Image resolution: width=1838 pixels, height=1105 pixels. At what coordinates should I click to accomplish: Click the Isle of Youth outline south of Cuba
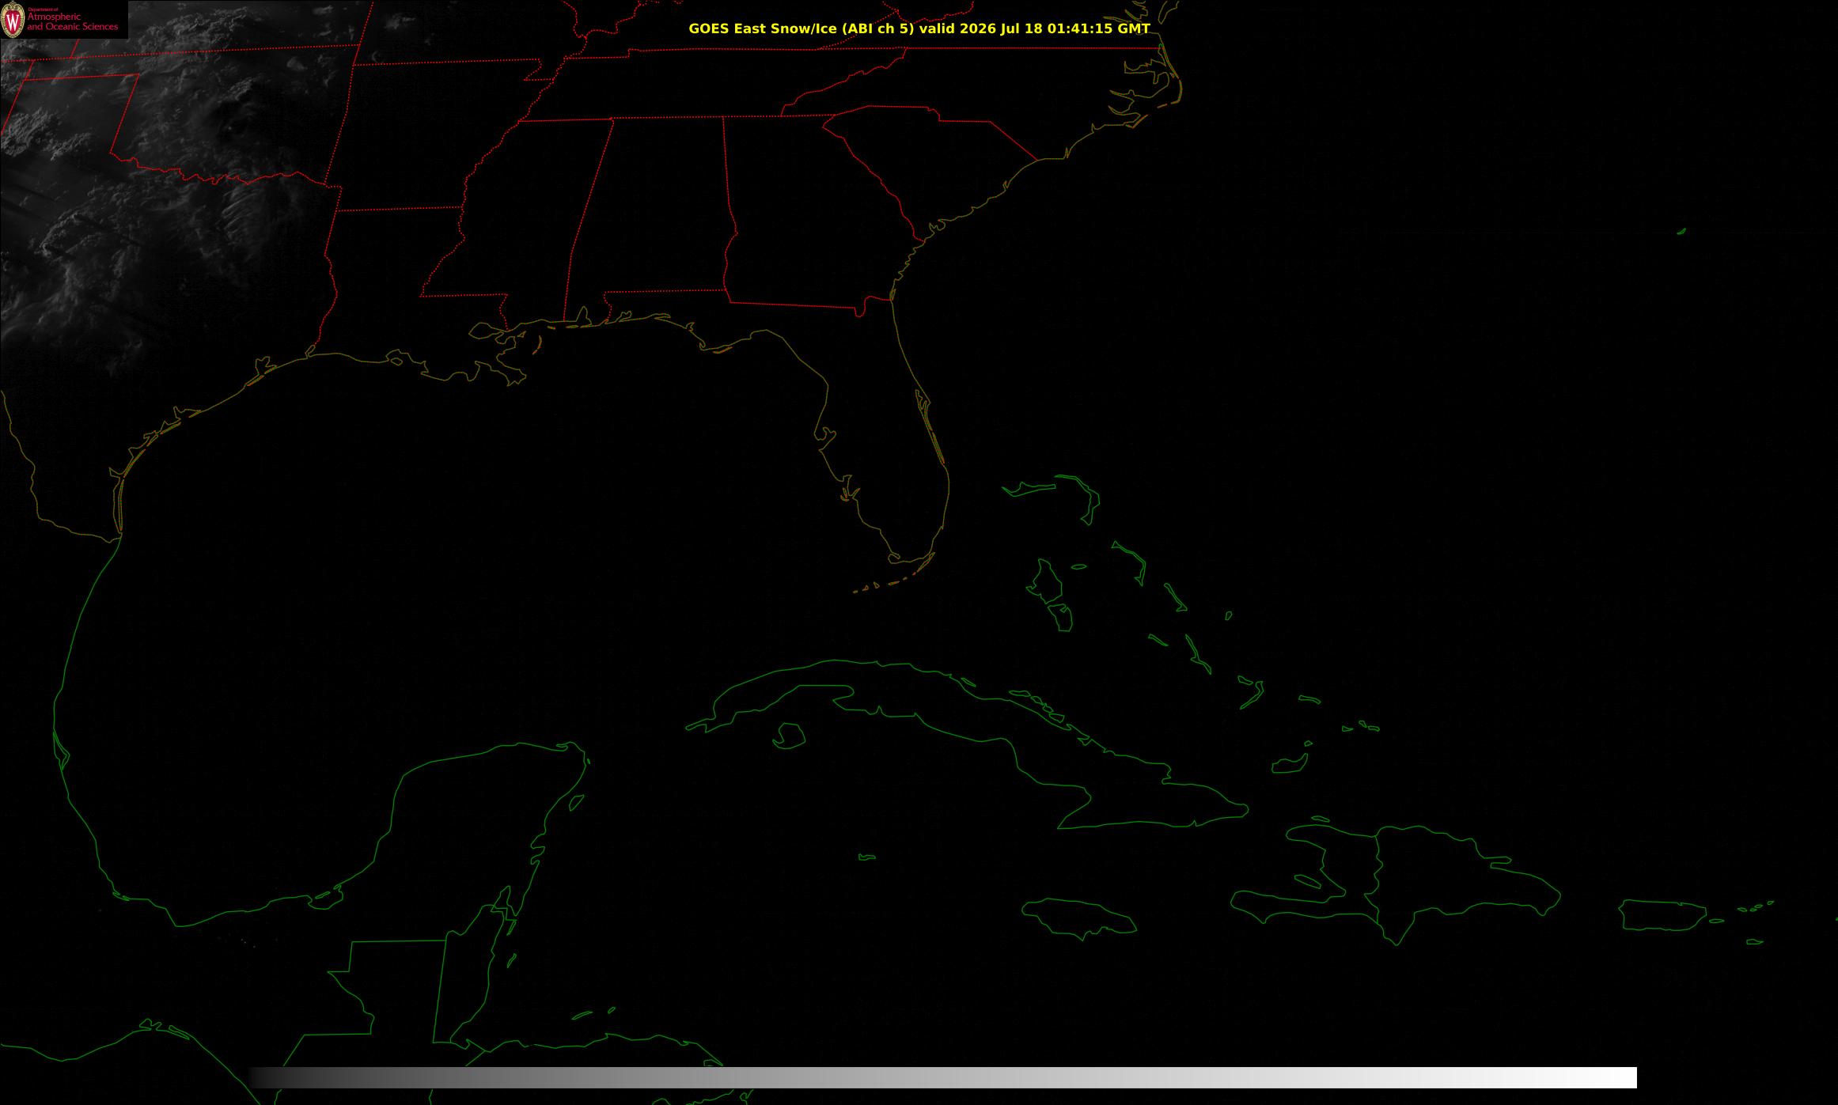point(789,736)
